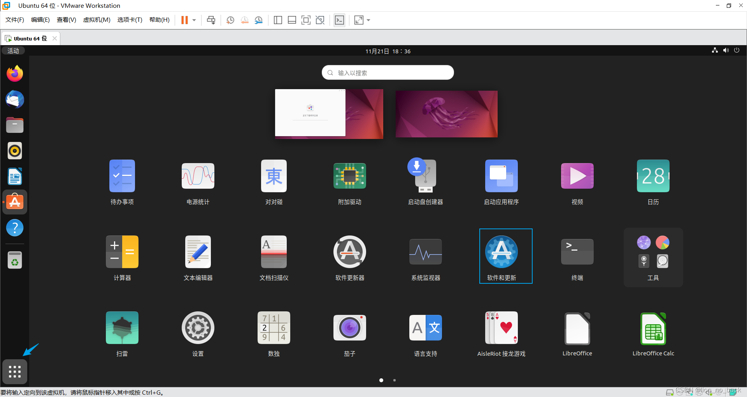Open Thunderbird from the dock
Screen dimensions: 747x397
[14, 99]
